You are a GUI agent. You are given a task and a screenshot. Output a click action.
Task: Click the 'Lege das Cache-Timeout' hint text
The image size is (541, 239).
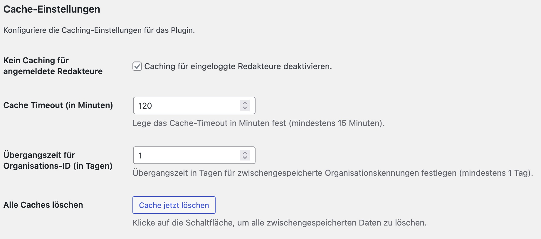[209, 123]
